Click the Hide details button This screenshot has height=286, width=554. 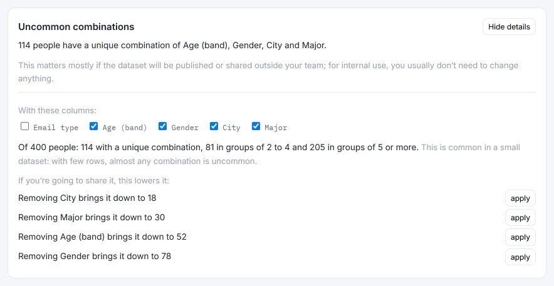[509, 27]
